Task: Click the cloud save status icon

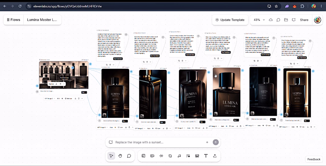Action: coord(271,20)
